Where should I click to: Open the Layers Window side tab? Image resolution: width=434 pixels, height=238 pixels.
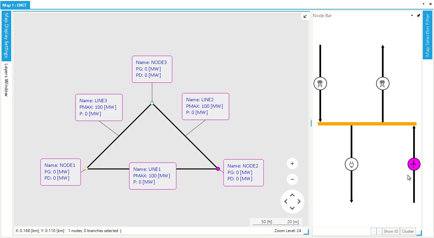click(6, 80)
